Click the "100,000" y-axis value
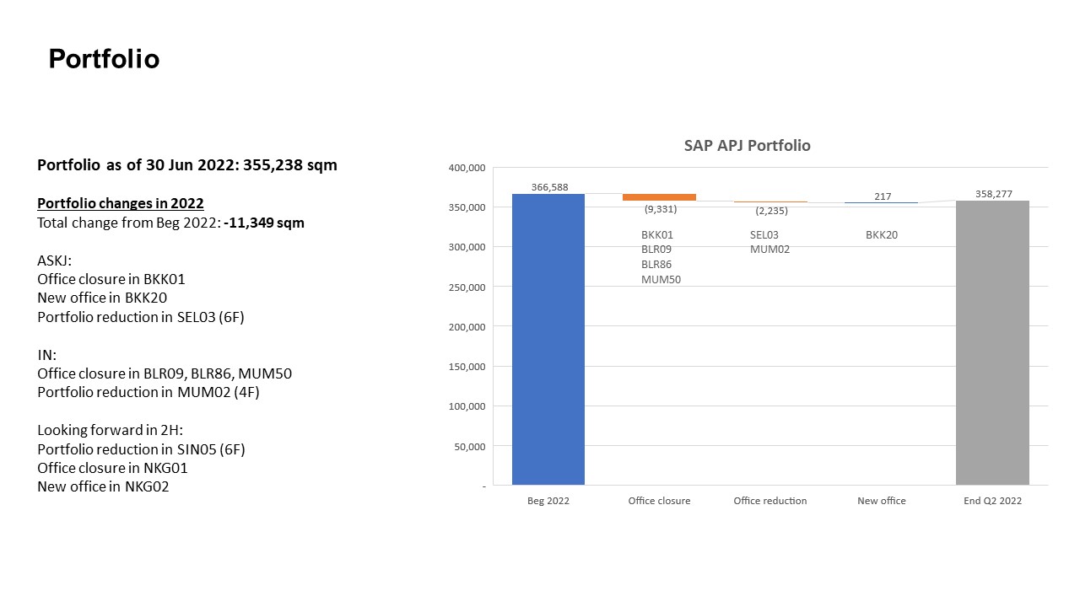 coord(467,406)
